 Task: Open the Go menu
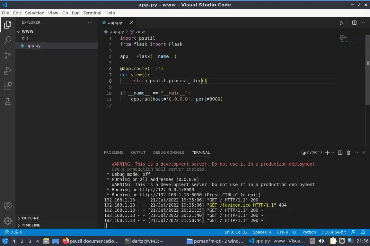pyautogui.click(x=65, y=13)
